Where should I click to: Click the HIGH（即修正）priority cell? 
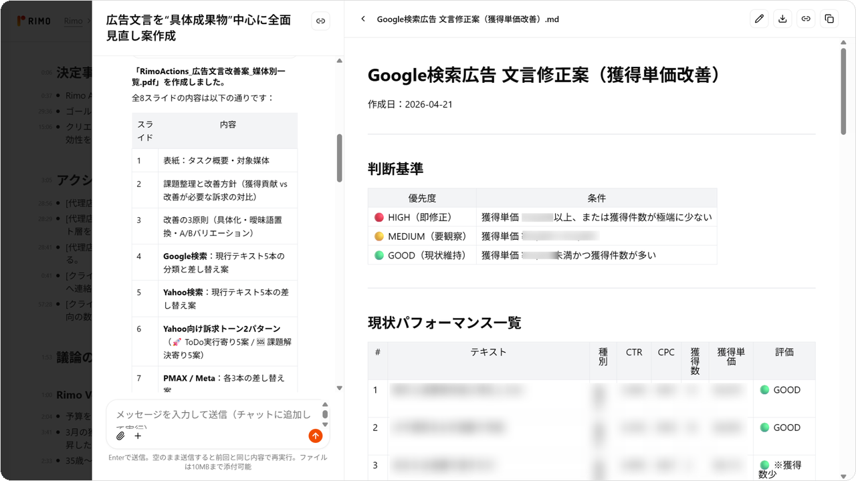pyautogui.click(x=422, y=217)
